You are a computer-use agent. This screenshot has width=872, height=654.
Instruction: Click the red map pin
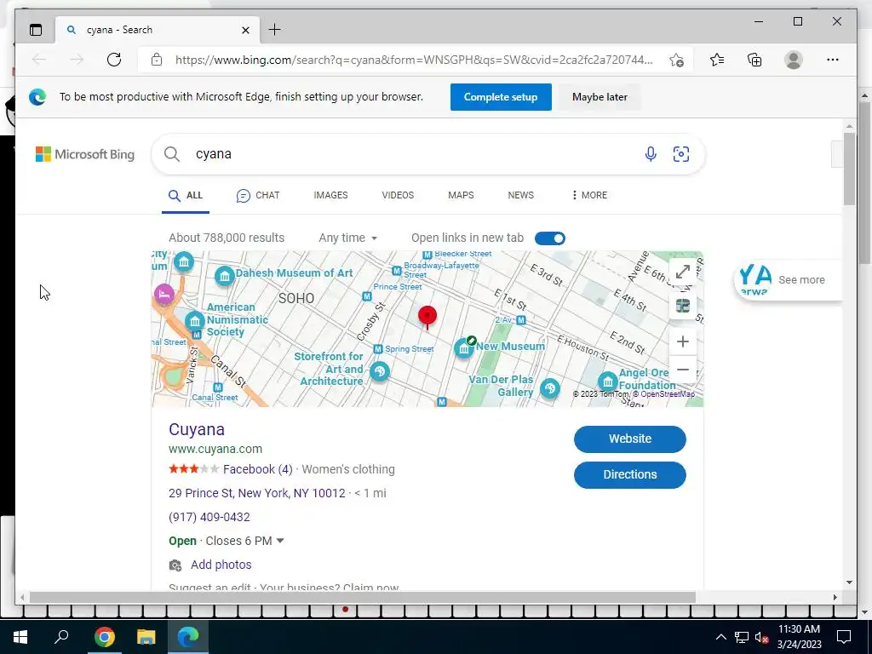click(x=427, y=317)
